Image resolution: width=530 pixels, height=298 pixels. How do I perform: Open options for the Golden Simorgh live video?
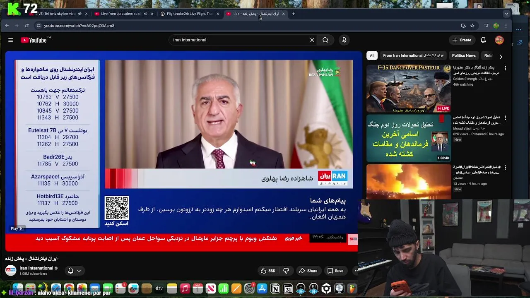(x=505, y=68)
